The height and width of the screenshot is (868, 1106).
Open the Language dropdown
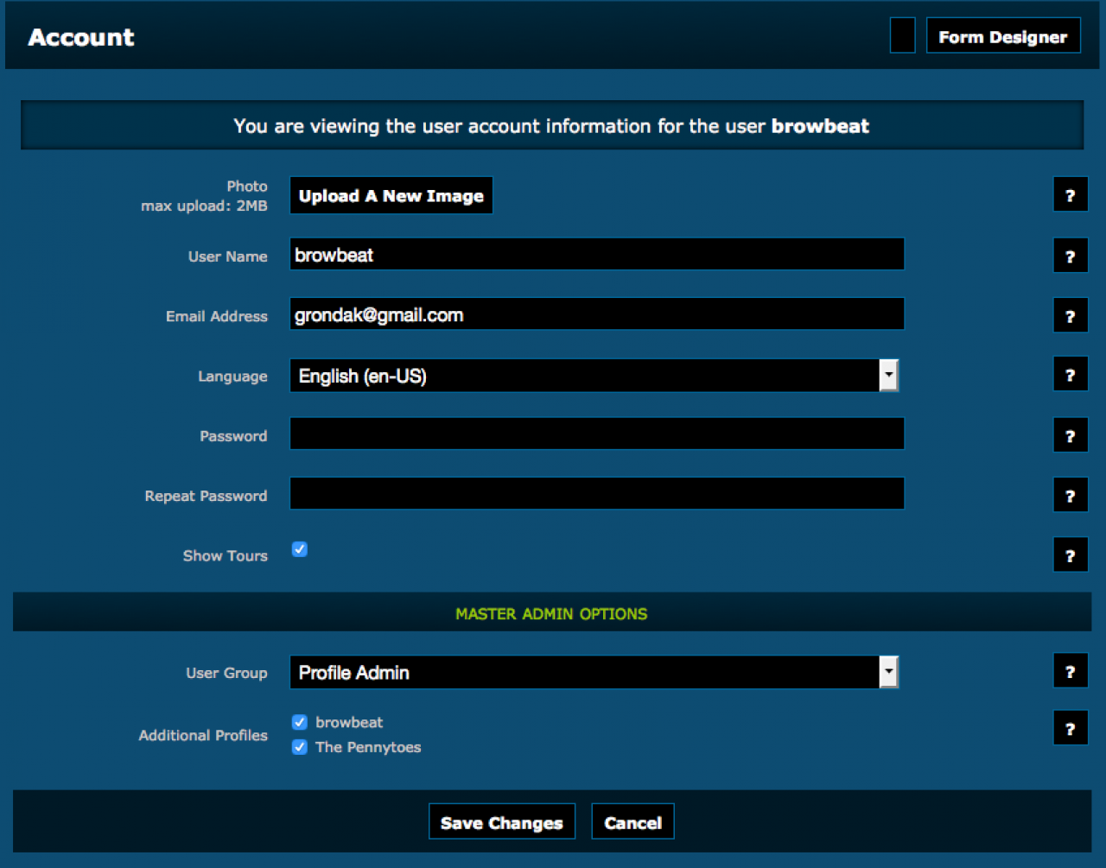coord(594,376)
